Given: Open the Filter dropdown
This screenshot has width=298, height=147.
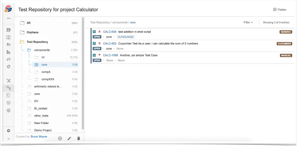Looking at the screenshot, I should tap(248, 23).
